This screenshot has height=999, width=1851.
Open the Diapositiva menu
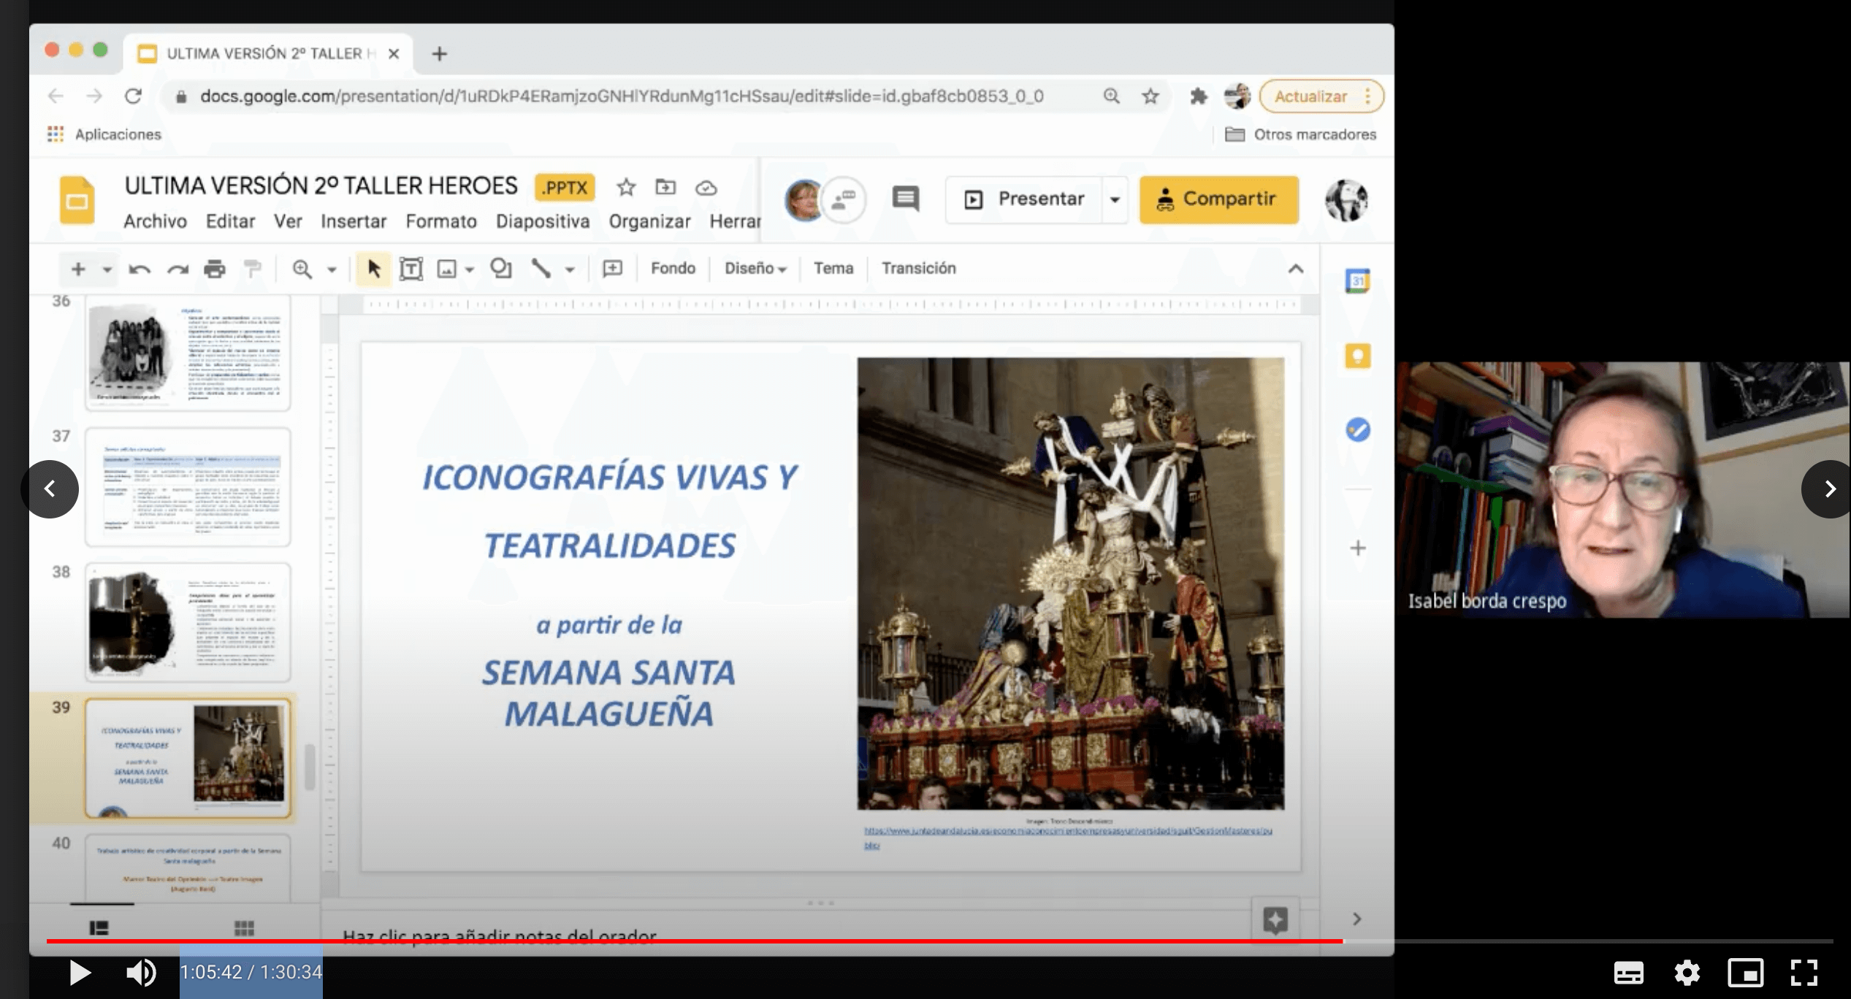click(542, 221)
